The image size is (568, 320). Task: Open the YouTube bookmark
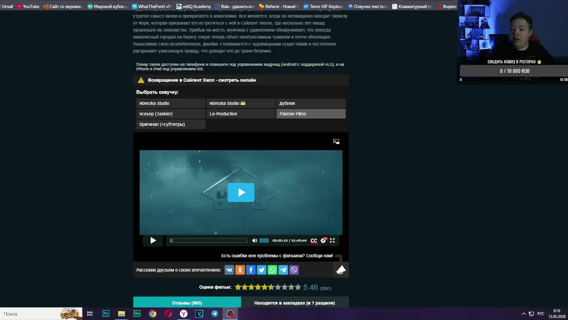[28, 7]
